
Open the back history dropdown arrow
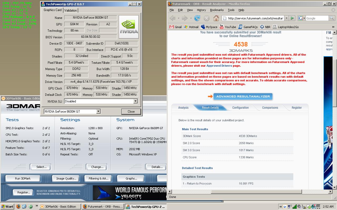point(178,18)
